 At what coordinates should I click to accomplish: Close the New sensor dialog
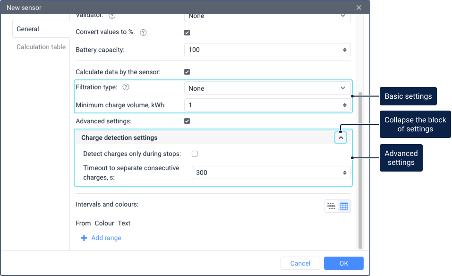click(359, 8)
